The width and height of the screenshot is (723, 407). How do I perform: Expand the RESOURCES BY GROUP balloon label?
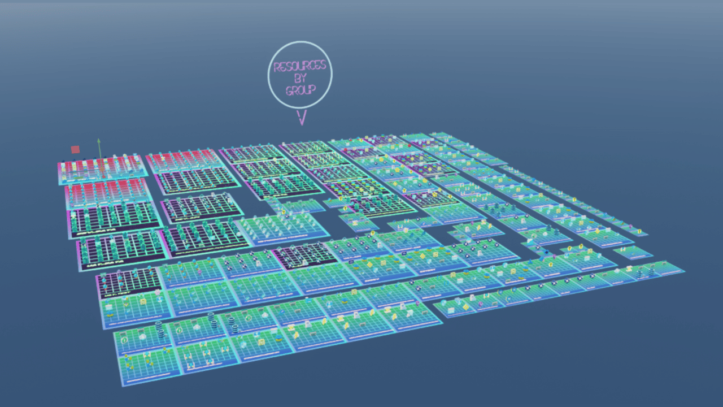pos(300,76)
